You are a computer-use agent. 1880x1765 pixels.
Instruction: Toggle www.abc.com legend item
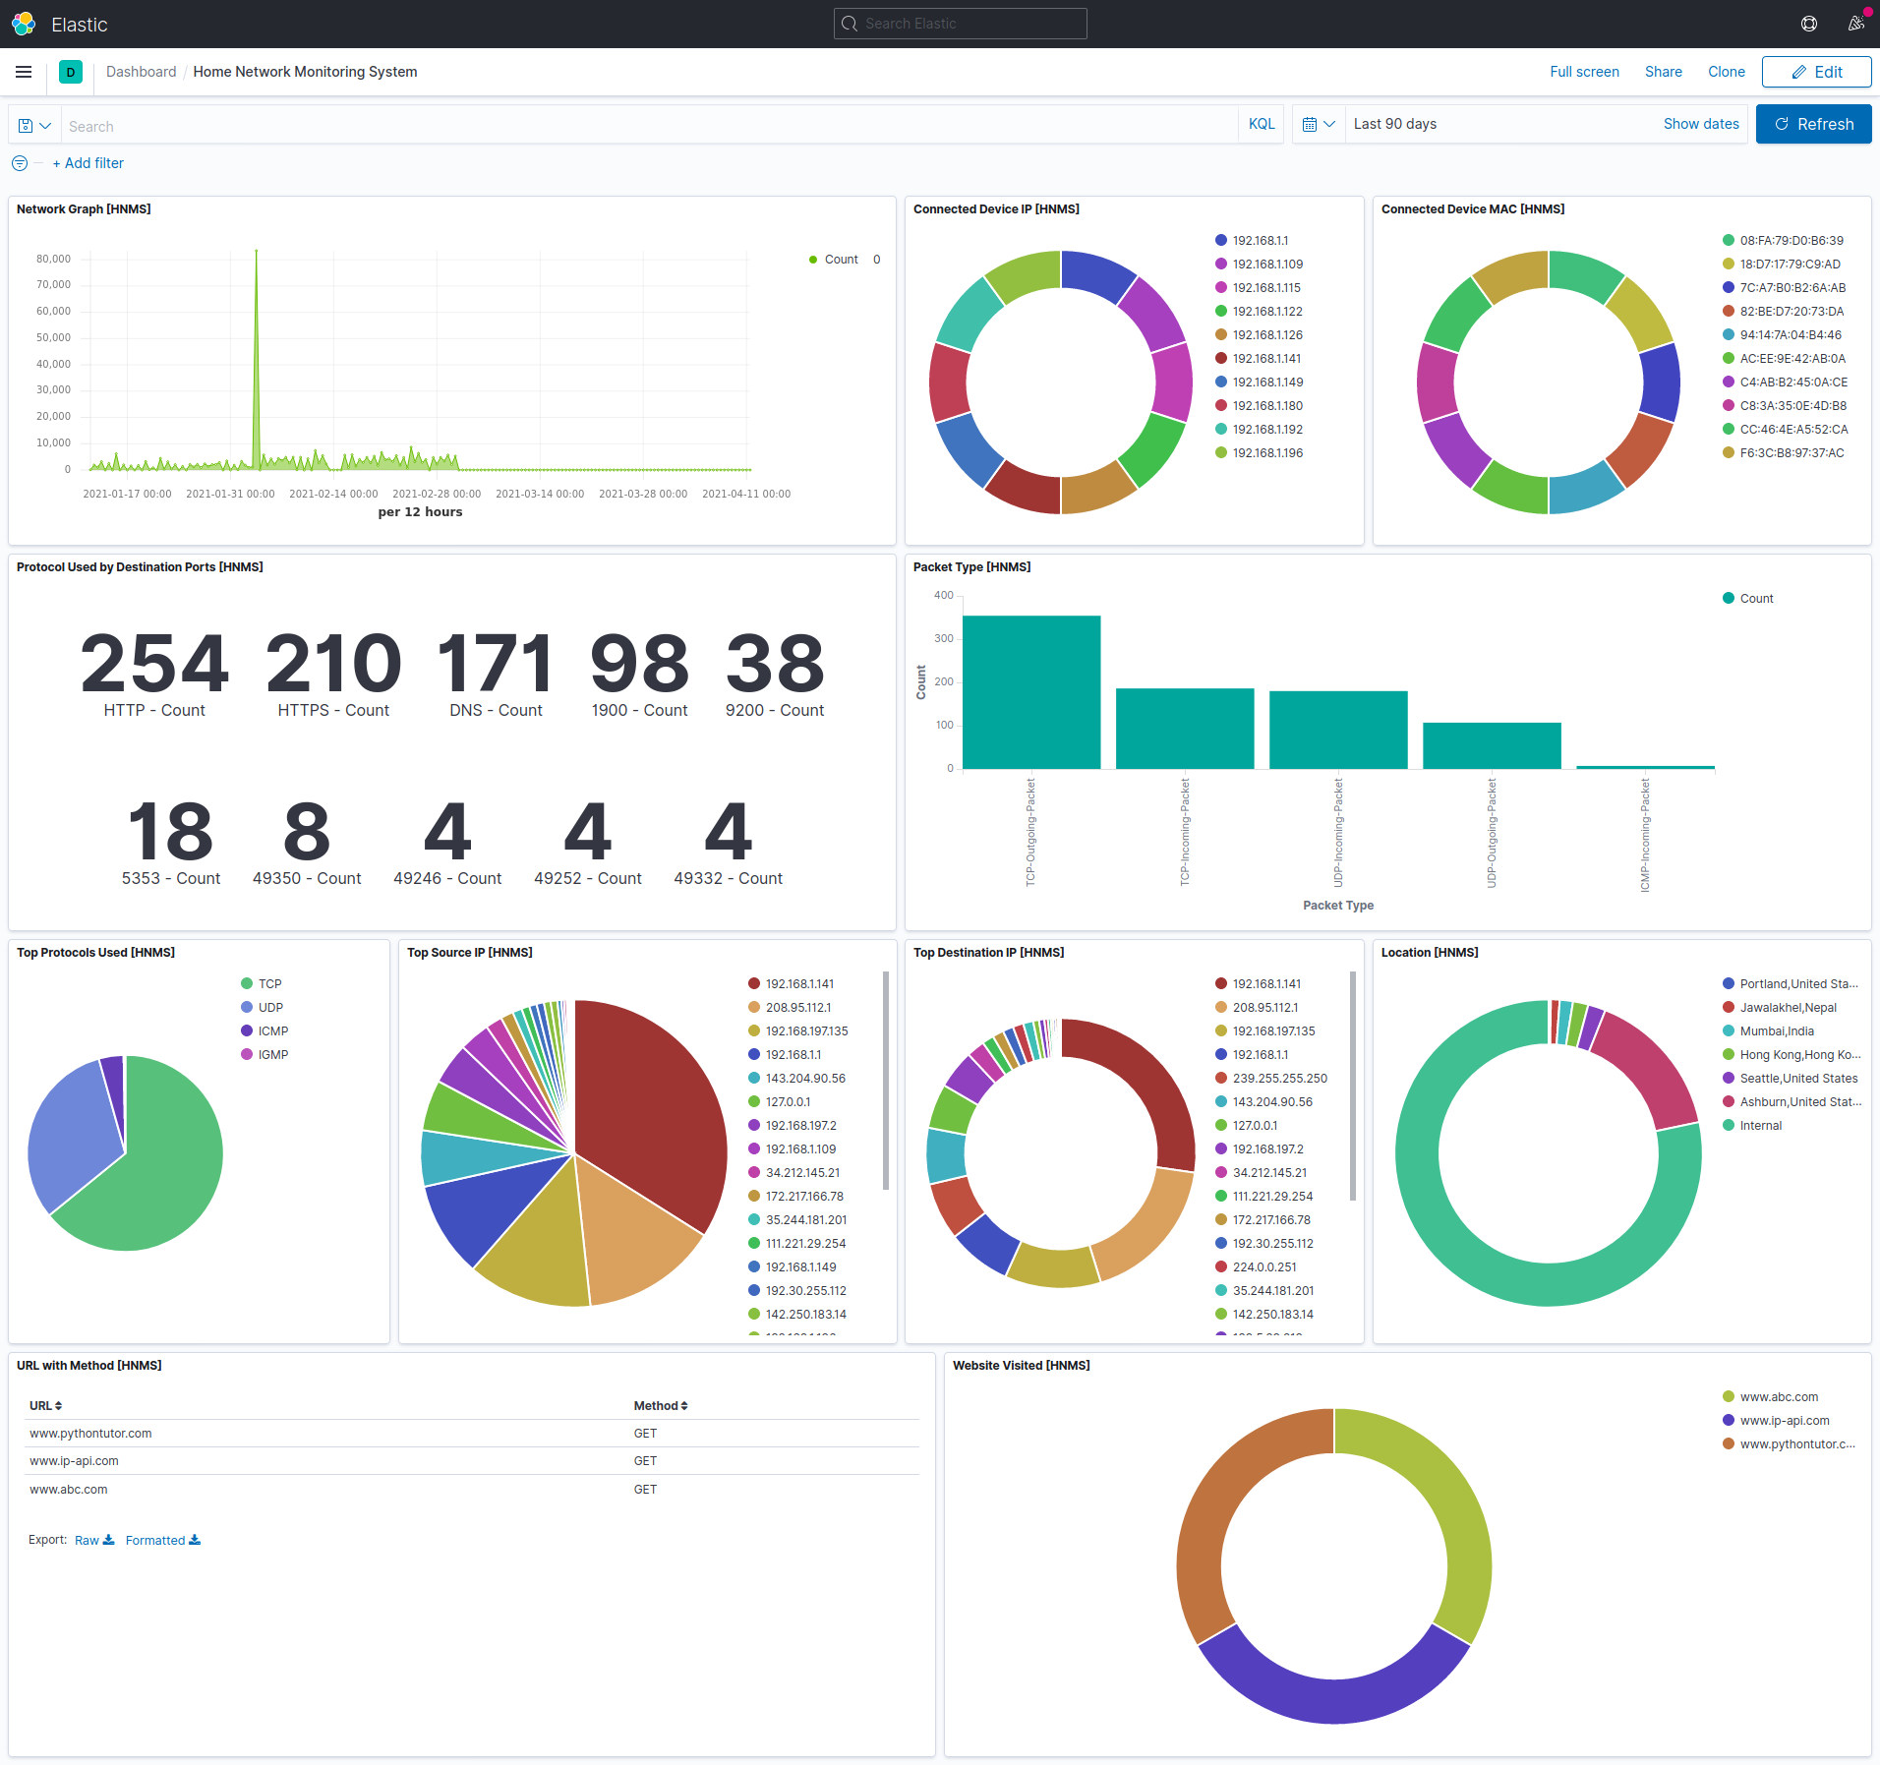coord(1778,1396)
